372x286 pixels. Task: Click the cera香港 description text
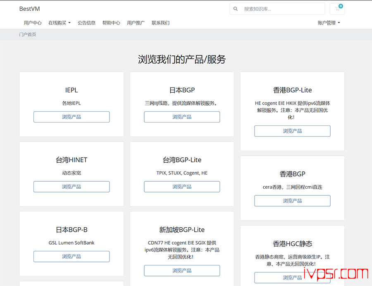[x=292, y=187]
